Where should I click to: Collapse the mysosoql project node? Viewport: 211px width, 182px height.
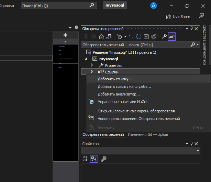coord(86,59)
